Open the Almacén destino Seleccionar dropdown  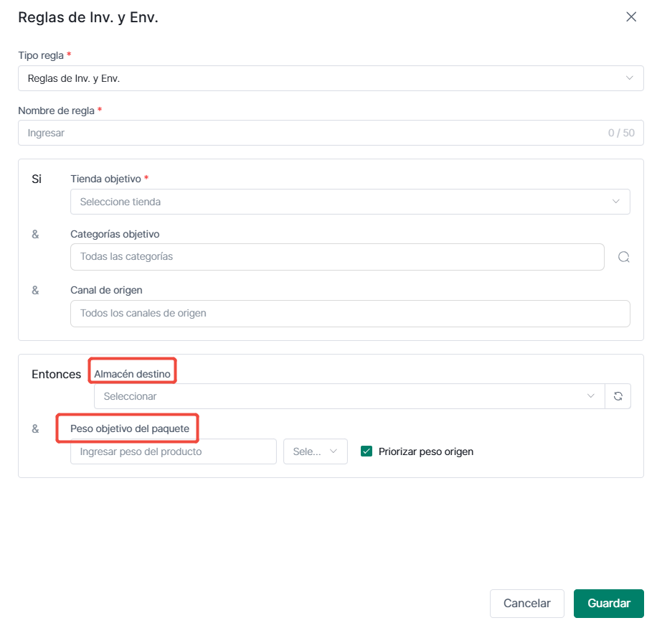coord(349,396)
